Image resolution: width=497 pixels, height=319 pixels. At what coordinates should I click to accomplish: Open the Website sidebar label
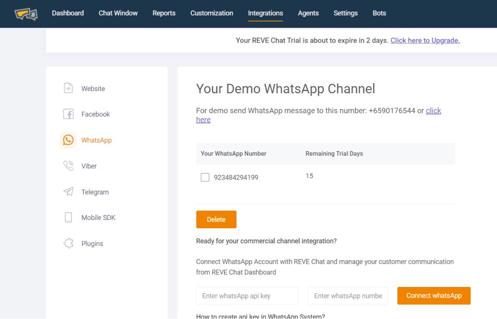point(93,88)
